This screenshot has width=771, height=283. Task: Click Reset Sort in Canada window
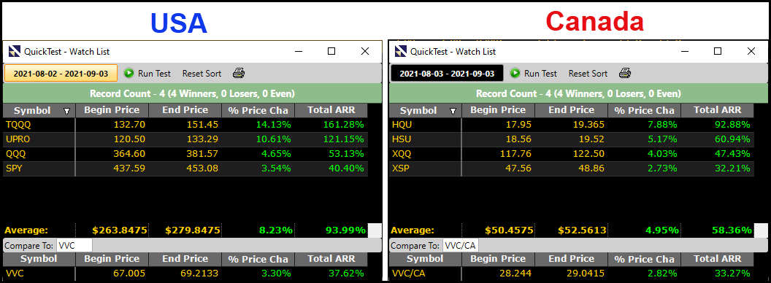[588, 73]
